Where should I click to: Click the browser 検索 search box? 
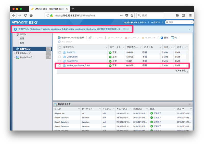[x=150, y=16]
